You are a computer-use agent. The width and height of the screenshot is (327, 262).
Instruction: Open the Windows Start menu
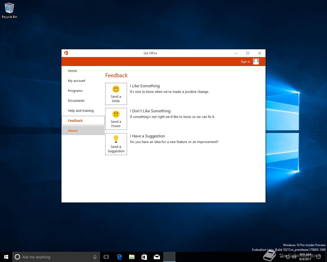pyautogui.click(x=6, y=257)
